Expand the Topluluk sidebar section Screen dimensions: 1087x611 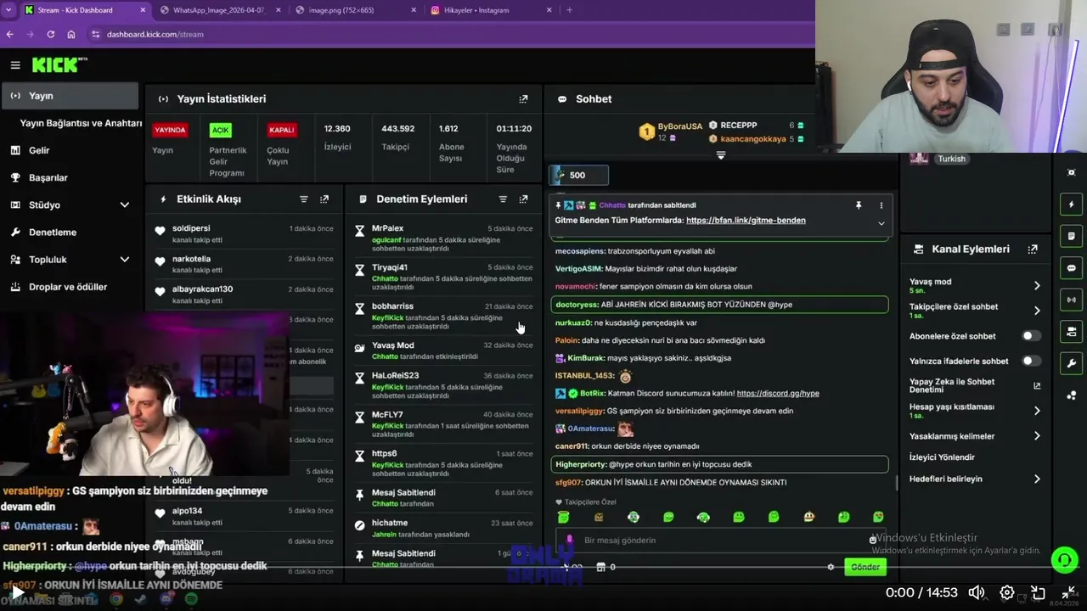[x=124, y=260]
